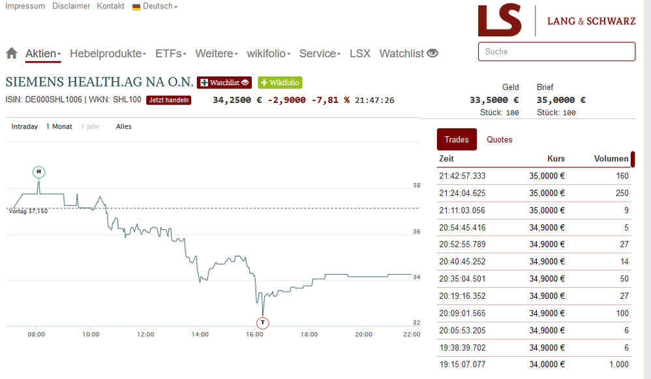Select the trade row at 20:35:04.501

coord(534,279)
